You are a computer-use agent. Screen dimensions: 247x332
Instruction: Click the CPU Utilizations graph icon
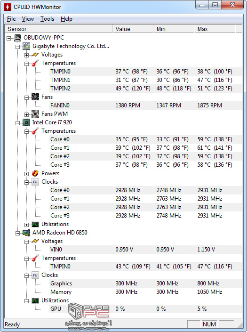pos(35,224)
